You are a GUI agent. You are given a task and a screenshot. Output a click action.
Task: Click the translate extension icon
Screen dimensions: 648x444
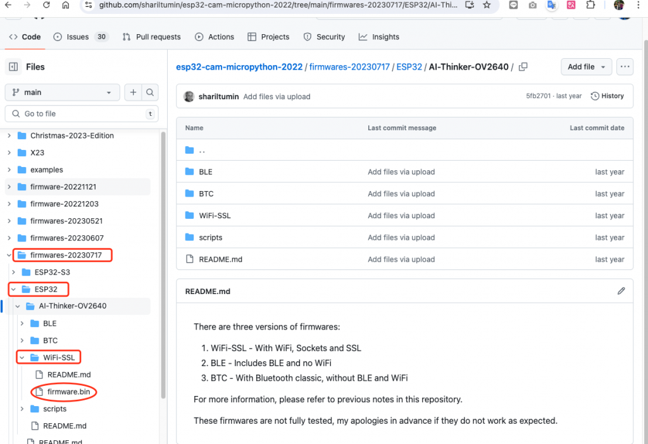[x=551, y=5]
